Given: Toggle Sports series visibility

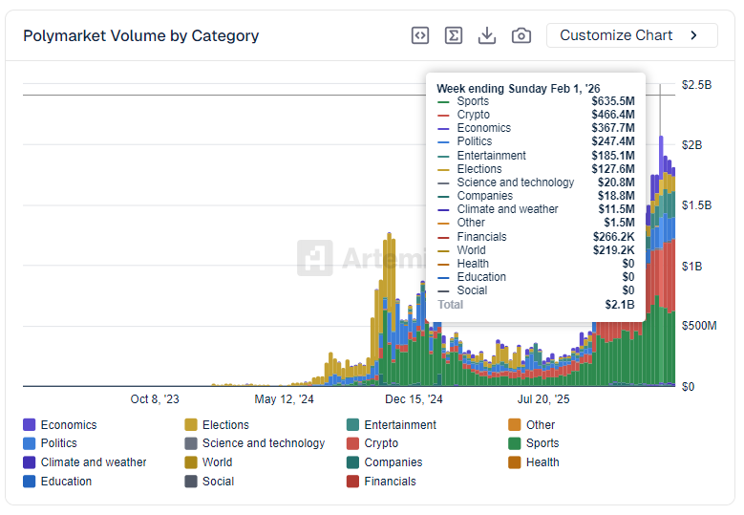Looking at the screenshot, I should 542,443.
